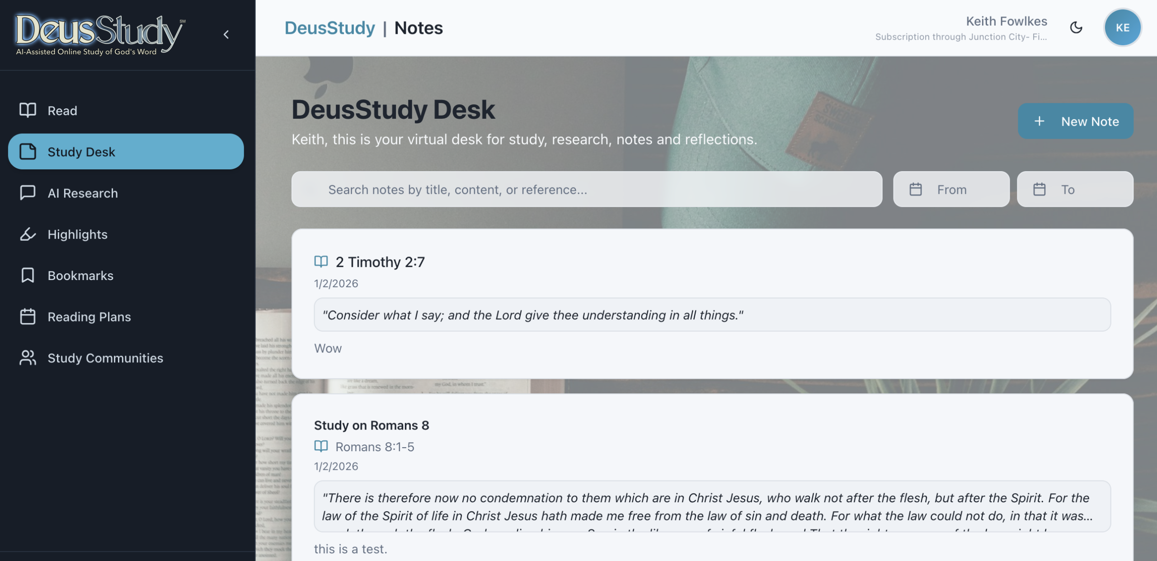The width and height of the screenshot is (1157, 561).
Task: Click the Read book icon in sidebar
Action: click(x=28, y=110)
